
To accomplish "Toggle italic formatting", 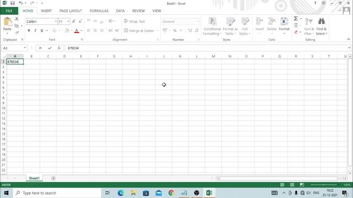I will (35, 30).
